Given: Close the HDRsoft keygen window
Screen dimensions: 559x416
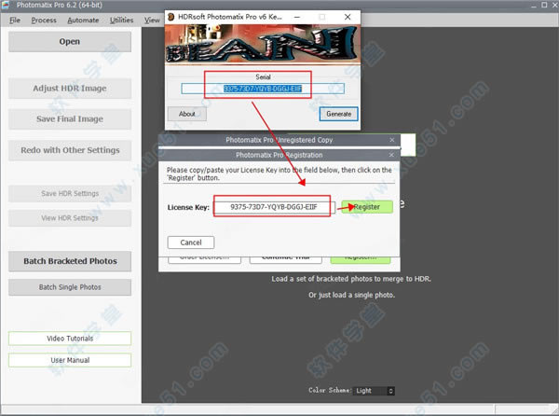Looking at the screenshot, I should (348, 17).
